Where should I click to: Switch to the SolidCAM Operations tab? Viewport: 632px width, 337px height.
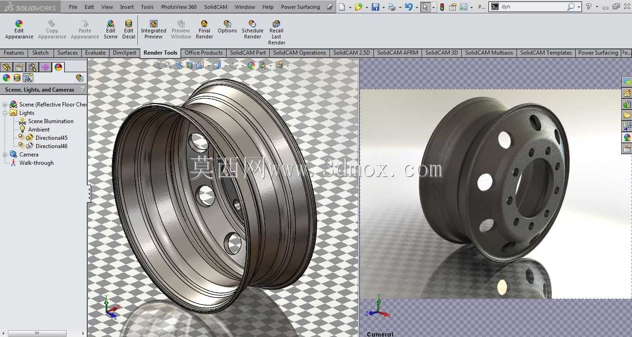point(300,53)
